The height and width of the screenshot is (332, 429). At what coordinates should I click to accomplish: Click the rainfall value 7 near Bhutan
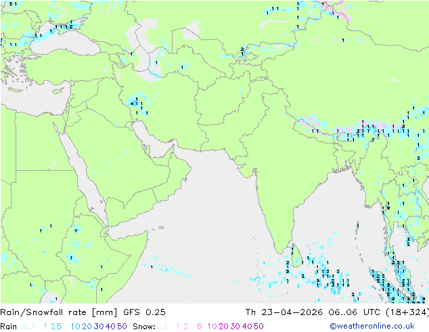374,140
